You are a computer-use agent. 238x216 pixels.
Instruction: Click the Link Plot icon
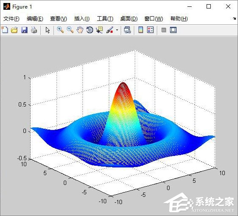click(x=127, y=30)
